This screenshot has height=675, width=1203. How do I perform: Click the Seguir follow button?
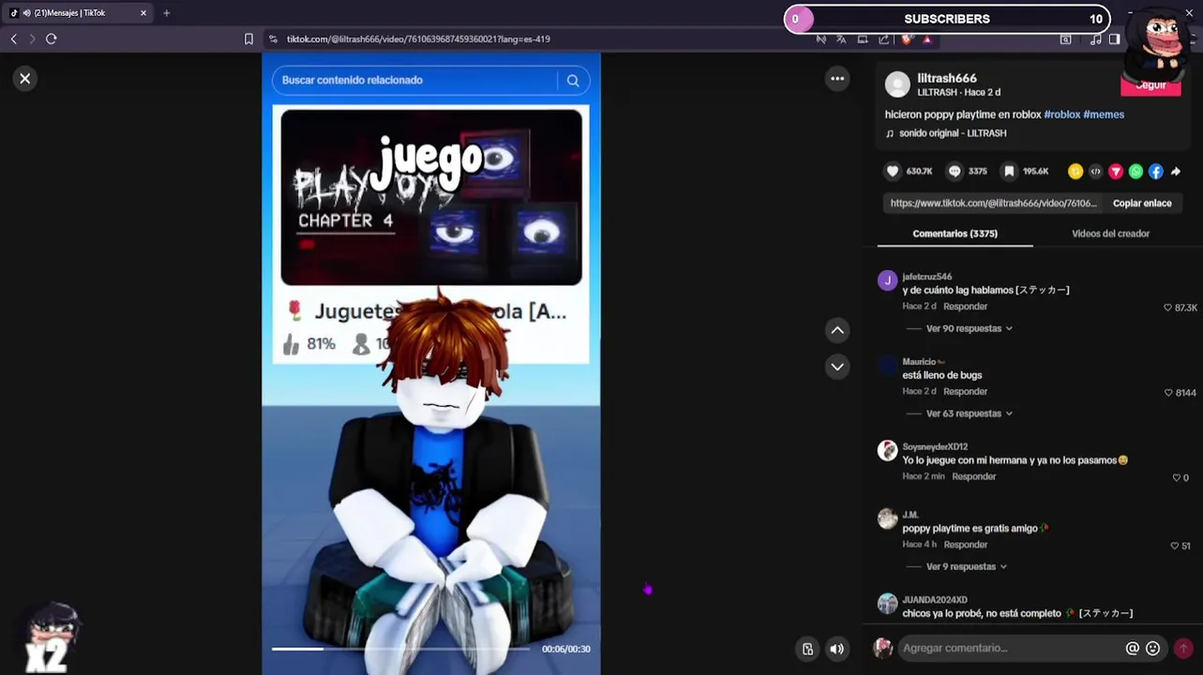point(1150,85)
